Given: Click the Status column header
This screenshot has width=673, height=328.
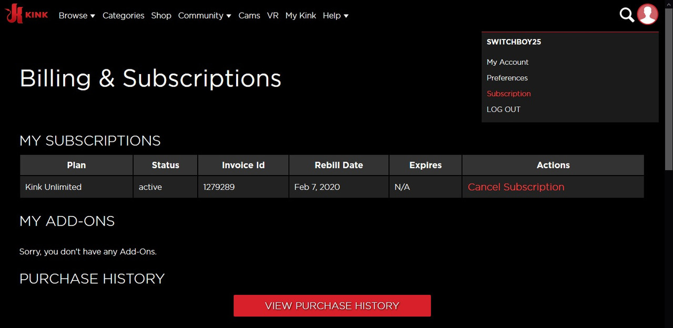Looking at the screenshot, I should tap(165, 165).
